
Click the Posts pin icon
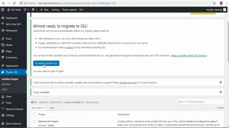pos(3,39)
